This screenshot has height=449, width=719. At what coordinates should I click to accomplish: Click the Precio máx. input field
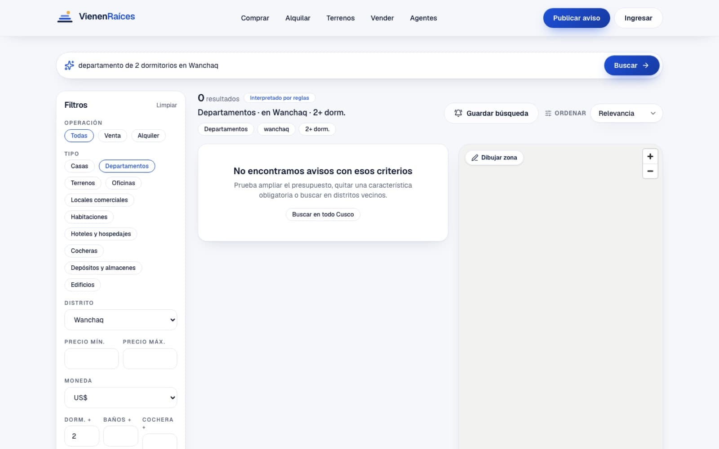150,359
